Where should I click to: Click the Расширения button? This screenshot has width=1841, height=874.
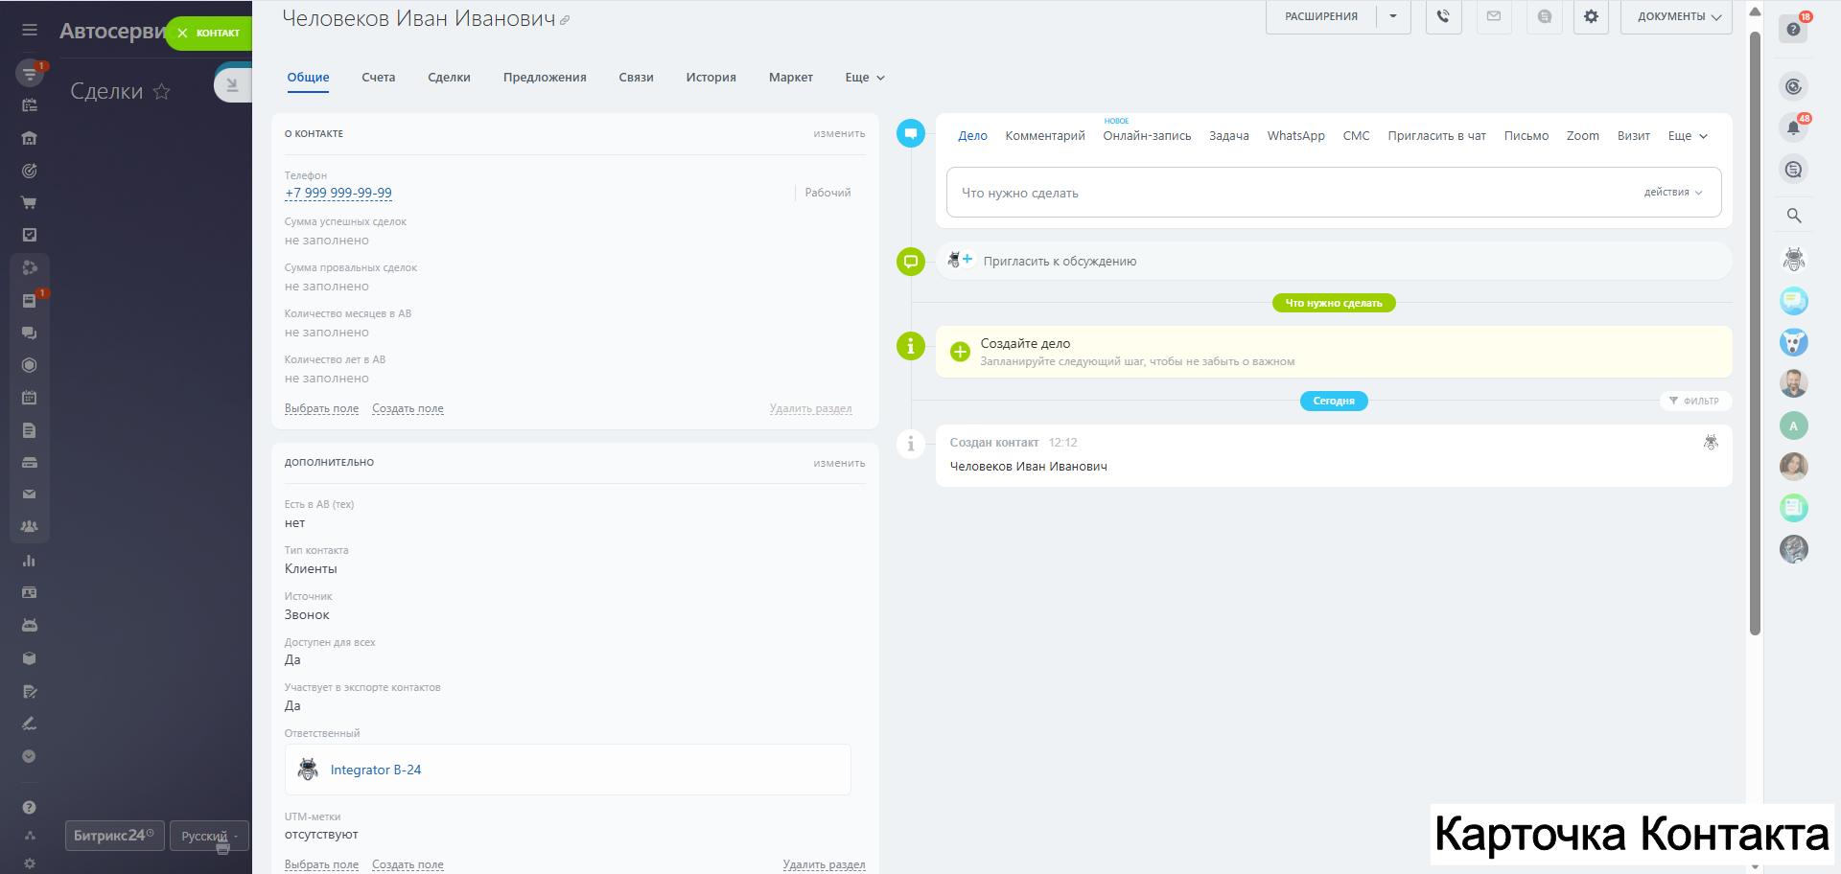(x=1321, y=16)
